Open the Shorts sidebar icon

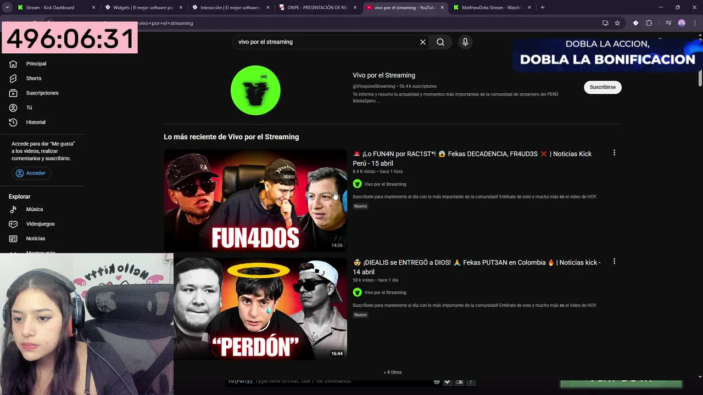pyautogui.click(x=13, y=78)
